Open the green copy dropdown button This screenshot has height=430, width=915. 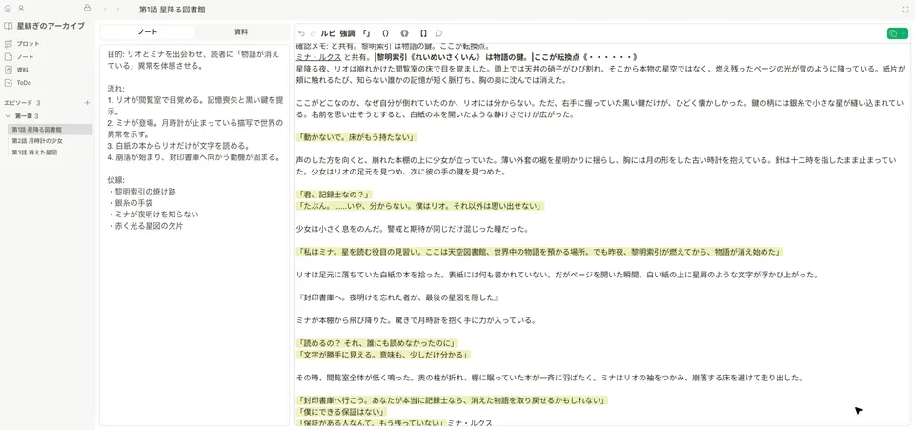pyautogui.click(x=898, y=33)
